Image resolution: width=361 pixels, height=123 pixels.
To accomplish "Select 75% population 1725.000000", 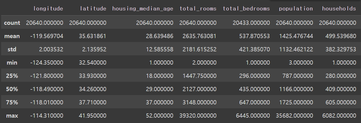I will click(x=297, y=102).
